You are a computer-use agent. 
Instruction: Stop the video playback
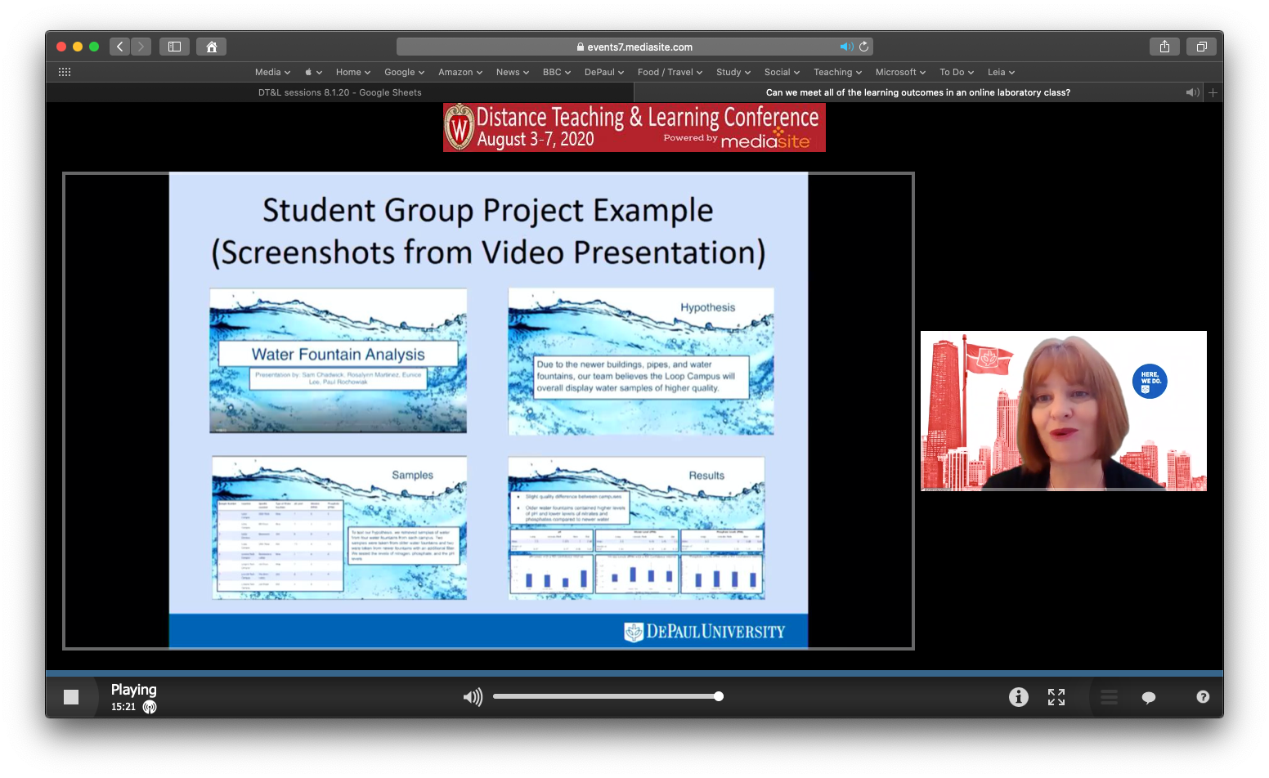click(x=71, y=697)
